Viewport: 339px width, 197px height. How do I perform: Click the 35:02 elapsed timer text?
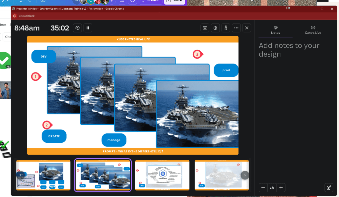60,28
